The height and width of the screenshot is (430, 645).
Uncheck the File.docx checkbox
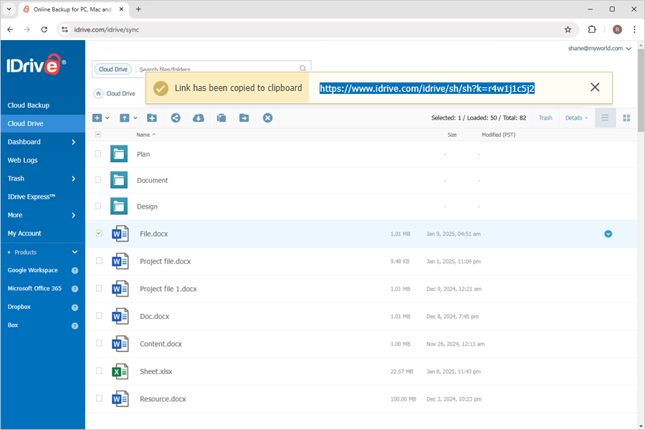click(99, 233)
